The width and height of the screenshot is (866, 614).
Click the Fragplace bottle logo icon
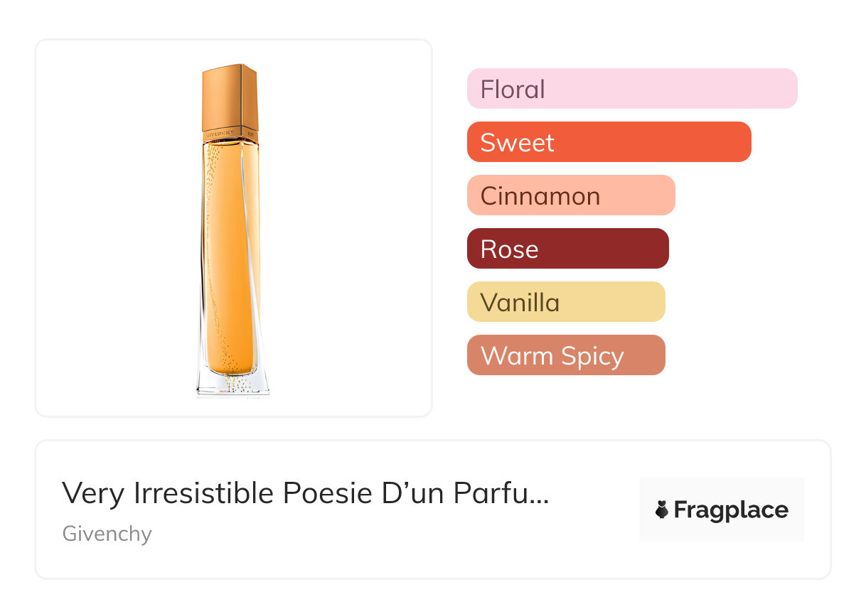(662, 510)
